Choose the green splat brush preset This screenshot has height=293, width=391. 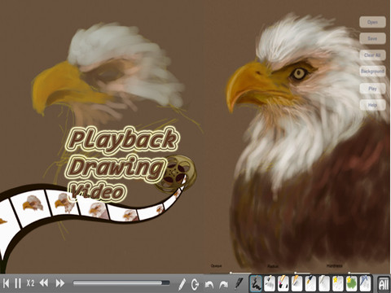point(351,283)
